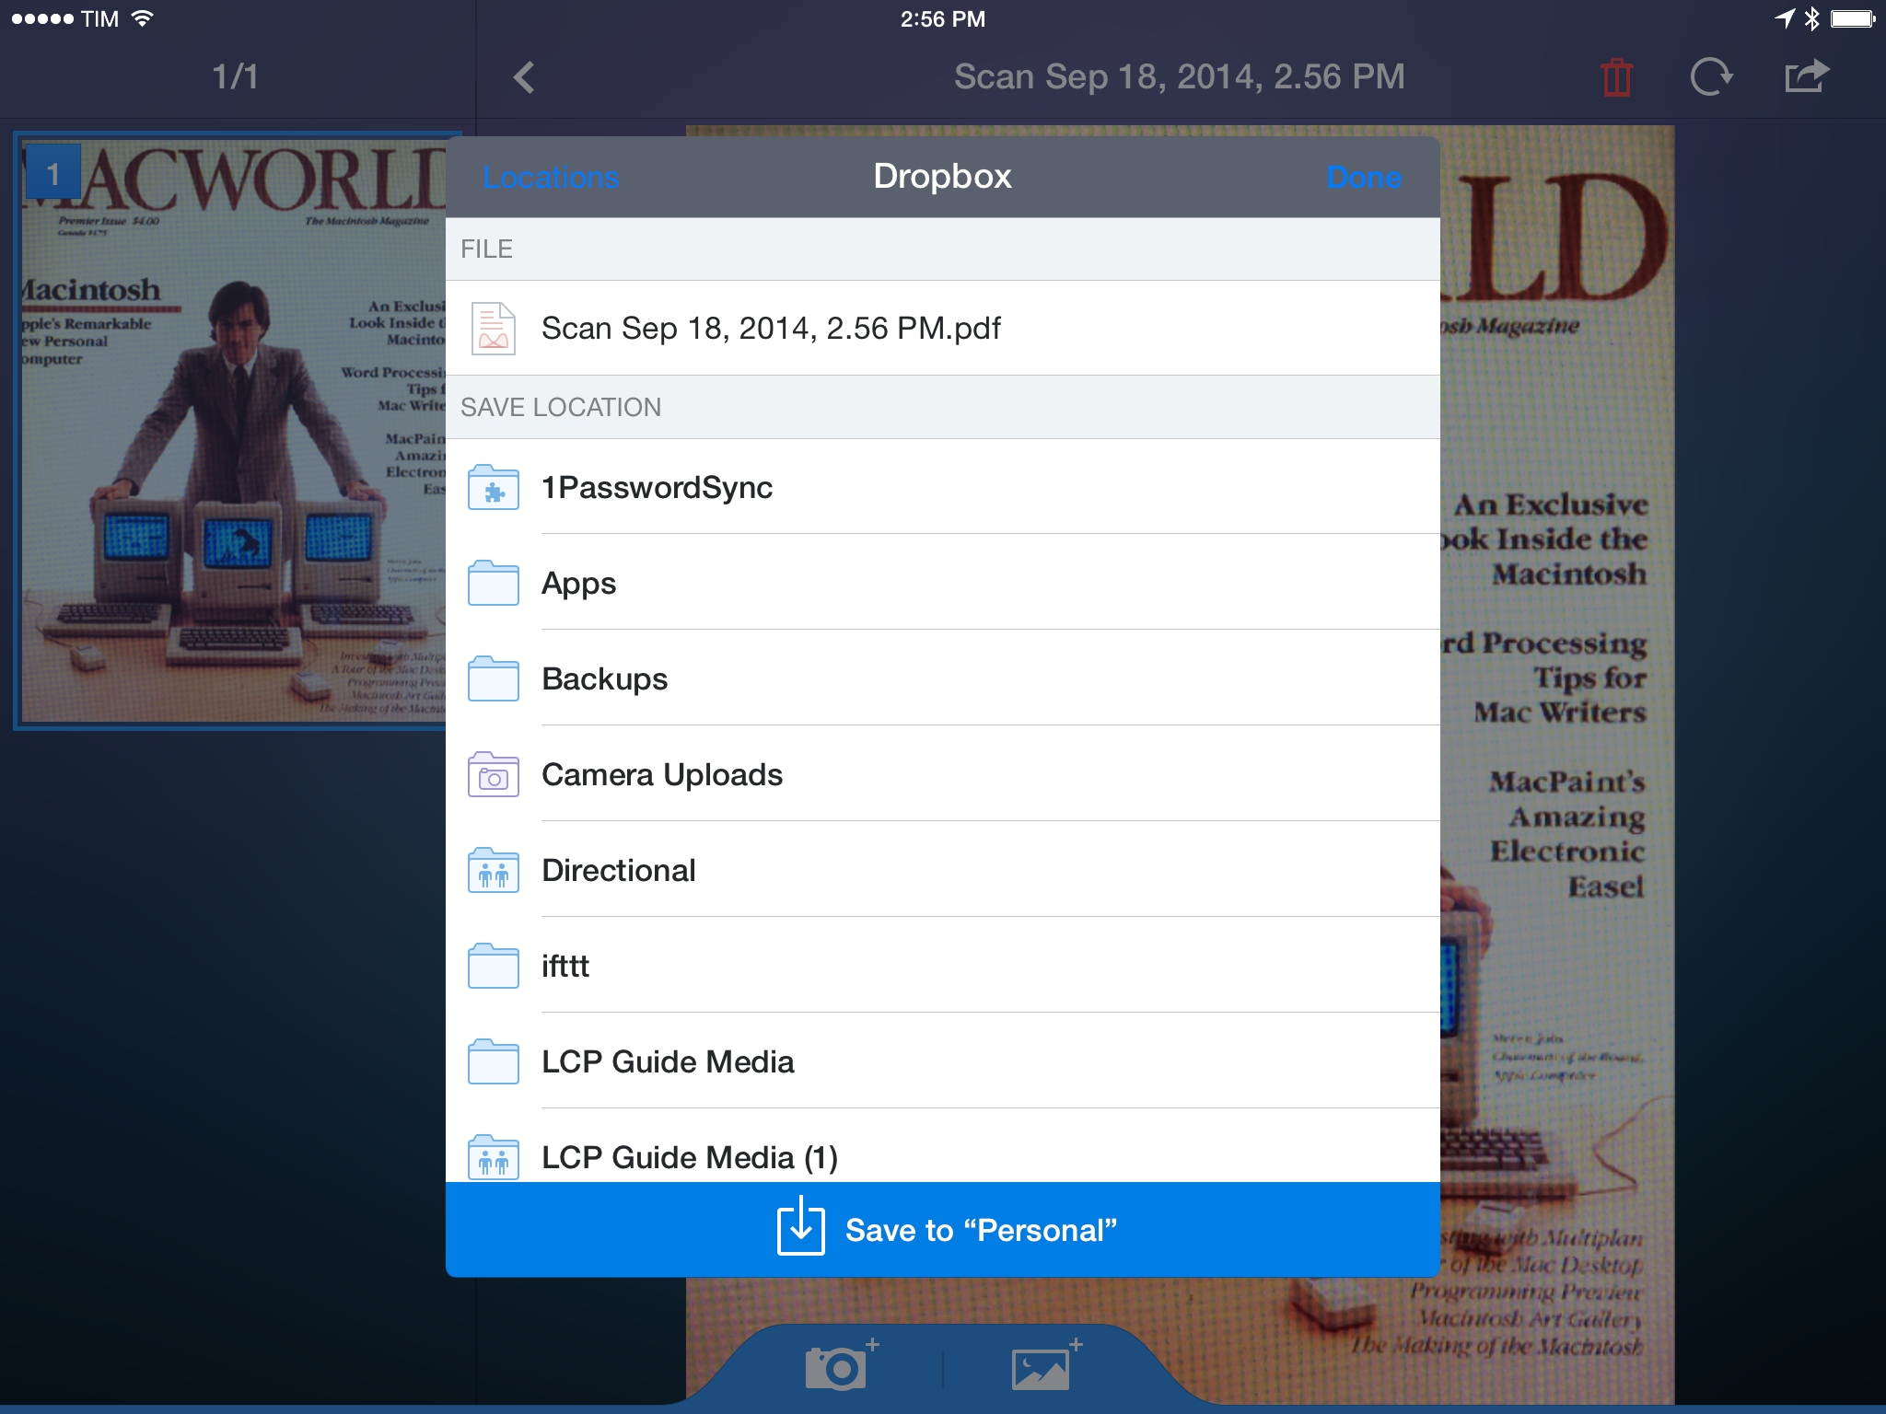Open the Camera Uploads folder icon
The image size is (1886, 1414).
(x=493, y=774)
